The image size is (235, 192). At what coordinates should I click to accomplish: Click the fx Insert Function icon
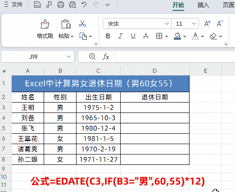pyautogui.click(x=106, y=56)
